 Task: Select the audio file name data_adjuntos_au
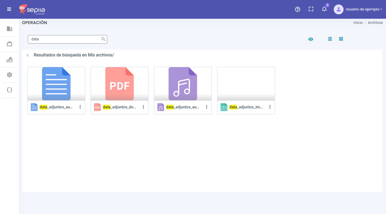[x=183, y=107]
